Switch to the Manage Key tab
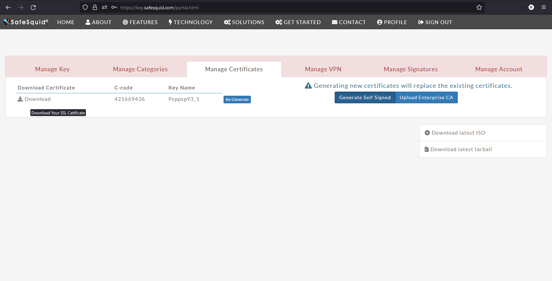Image resolution: width=552 pixels, height=281 pixels. tap(52, 69)
